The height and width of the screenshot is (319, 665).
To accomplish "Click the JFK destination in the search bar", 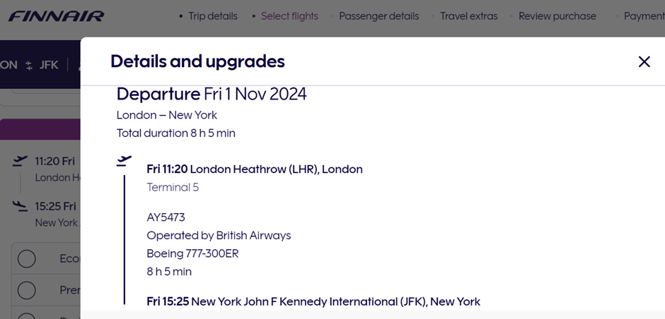I will 49,65.
